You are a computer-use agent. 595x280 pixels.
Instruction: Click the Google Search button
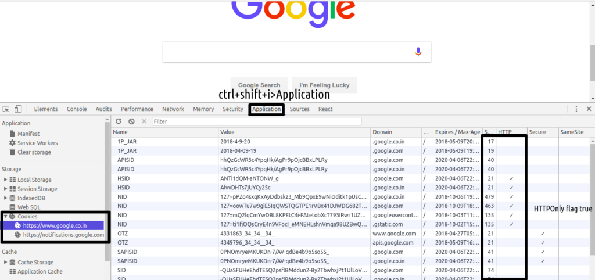click(259, 85)
